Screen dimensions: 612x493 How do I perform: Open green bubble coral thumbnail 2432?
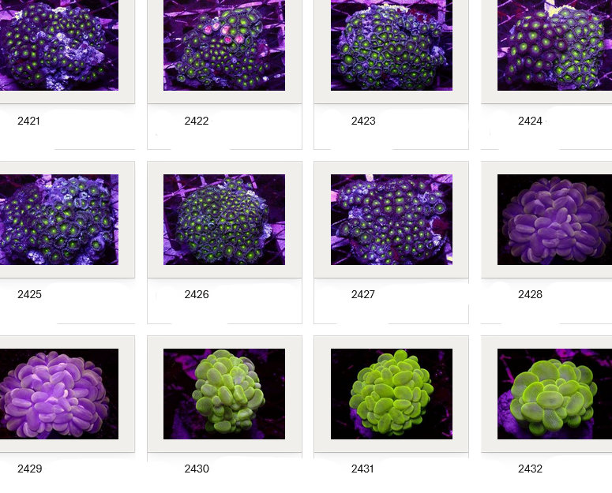[554, 394]
